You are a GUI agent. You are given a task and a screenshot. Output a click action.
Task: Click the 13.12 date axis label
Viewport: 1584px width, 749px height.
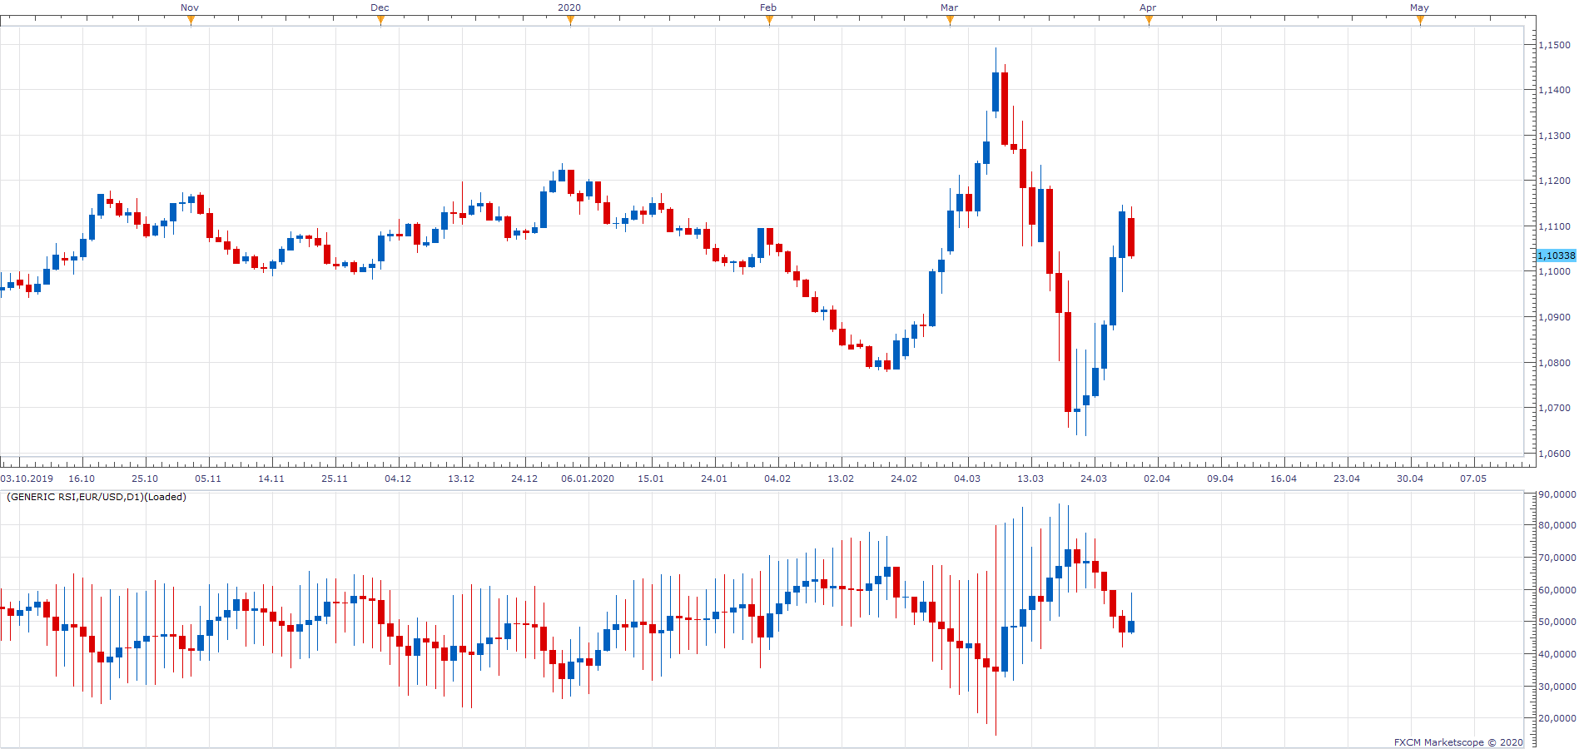pos(461,479)
